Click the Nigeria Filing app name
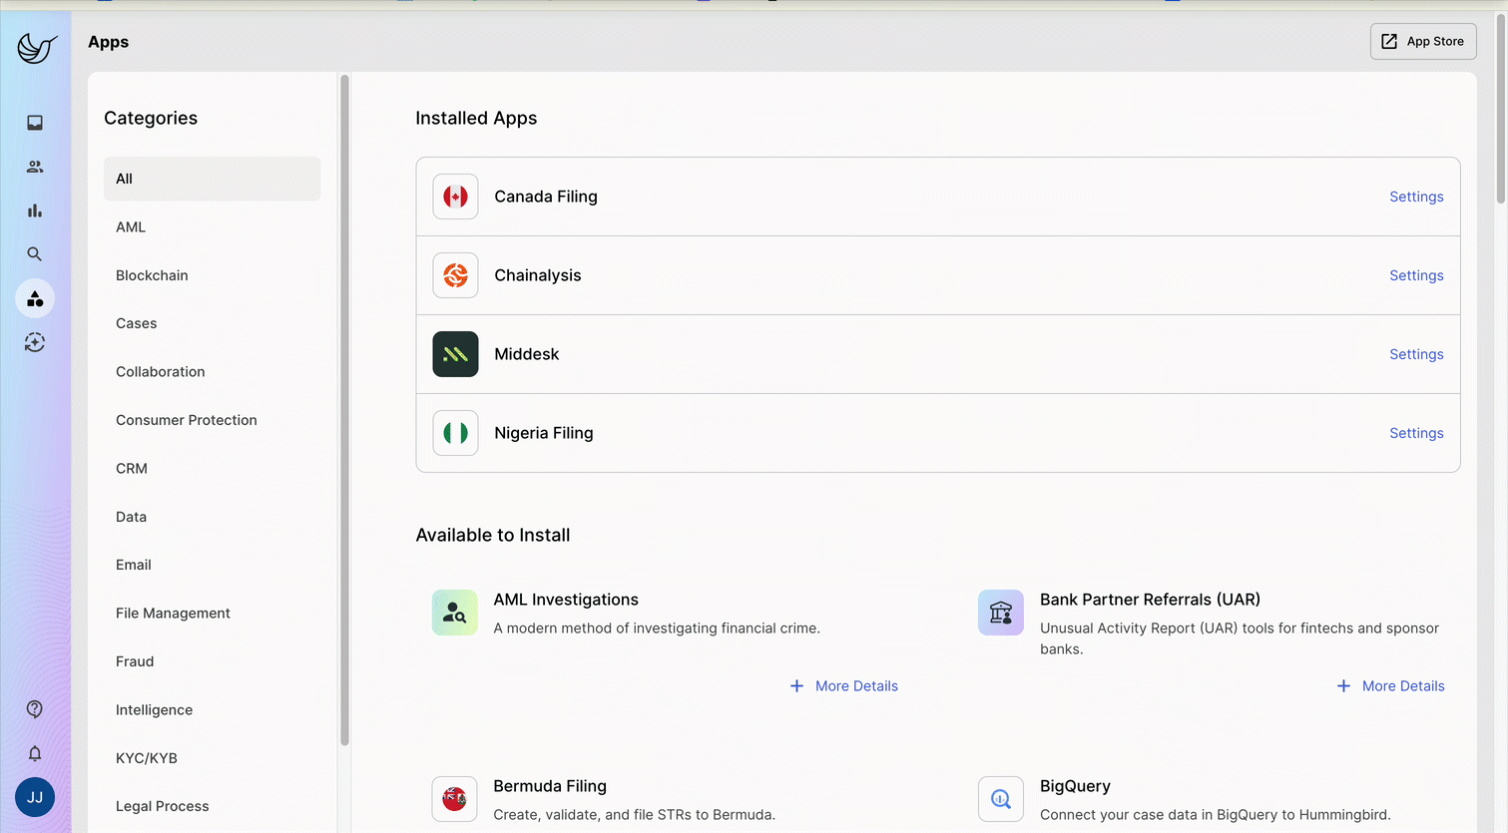 [544, 433]
